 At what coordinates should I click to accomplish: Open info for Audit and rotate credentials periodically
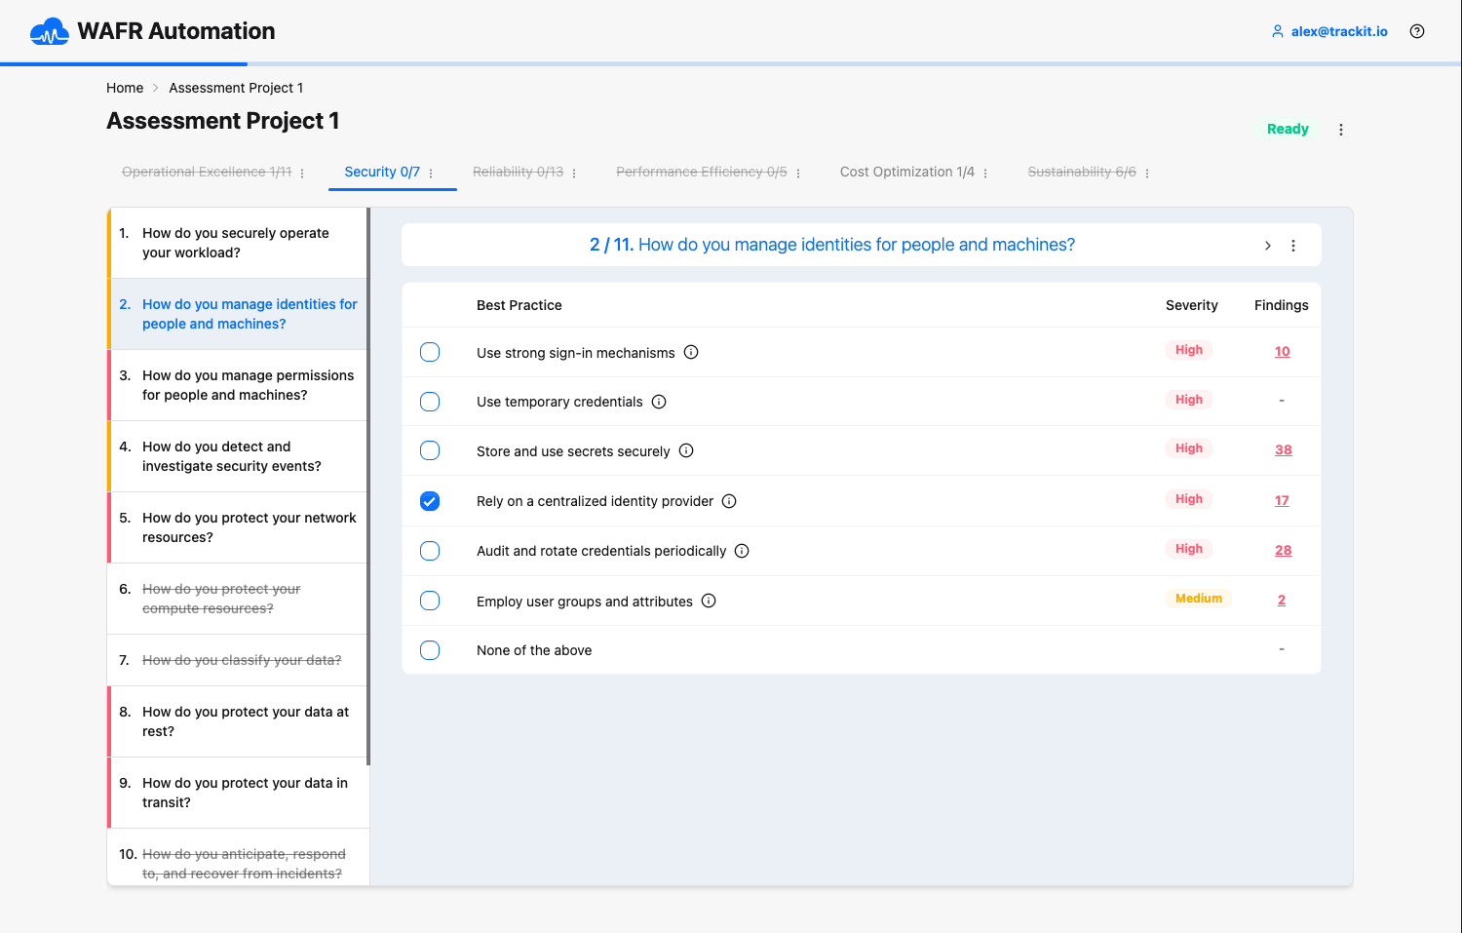click(742, 551)
